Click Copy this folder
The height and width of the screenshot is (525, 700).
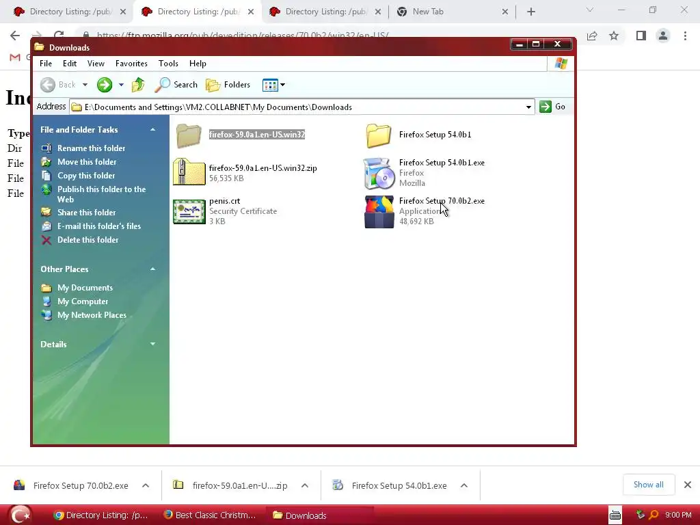[x=86, y=176]
